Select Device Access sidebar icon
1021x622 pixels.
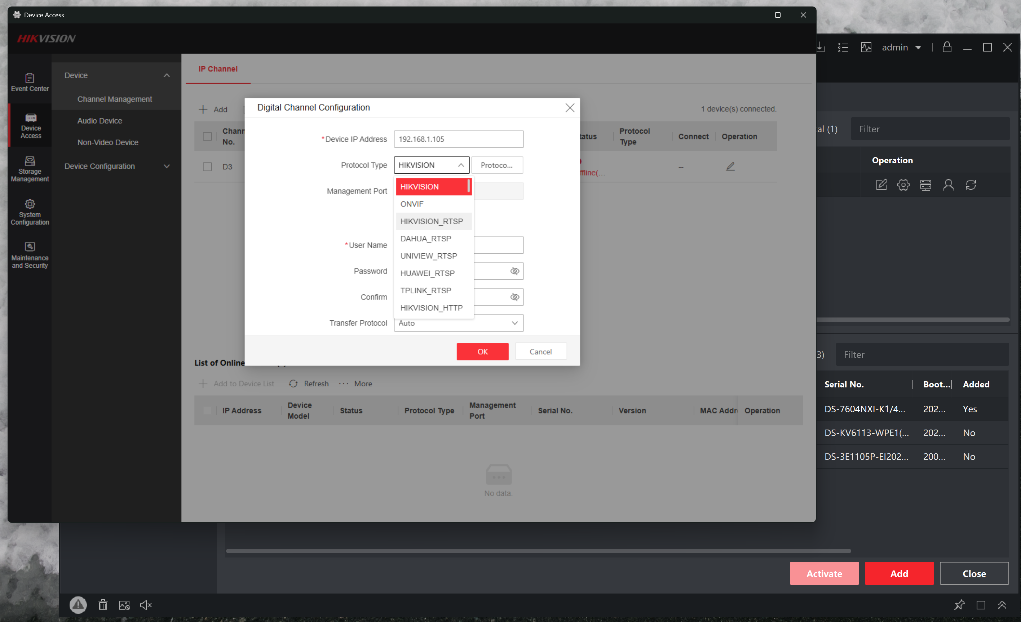31,125
